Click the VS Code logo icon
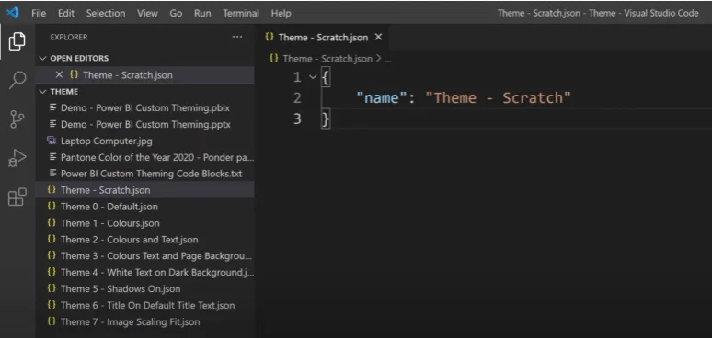 (x=13, y=13)
